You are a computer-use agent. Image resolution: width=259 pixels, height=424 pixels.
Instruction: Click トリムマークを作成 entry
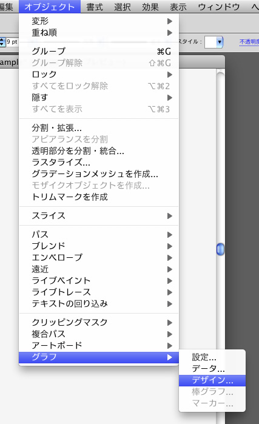point(99,197)
